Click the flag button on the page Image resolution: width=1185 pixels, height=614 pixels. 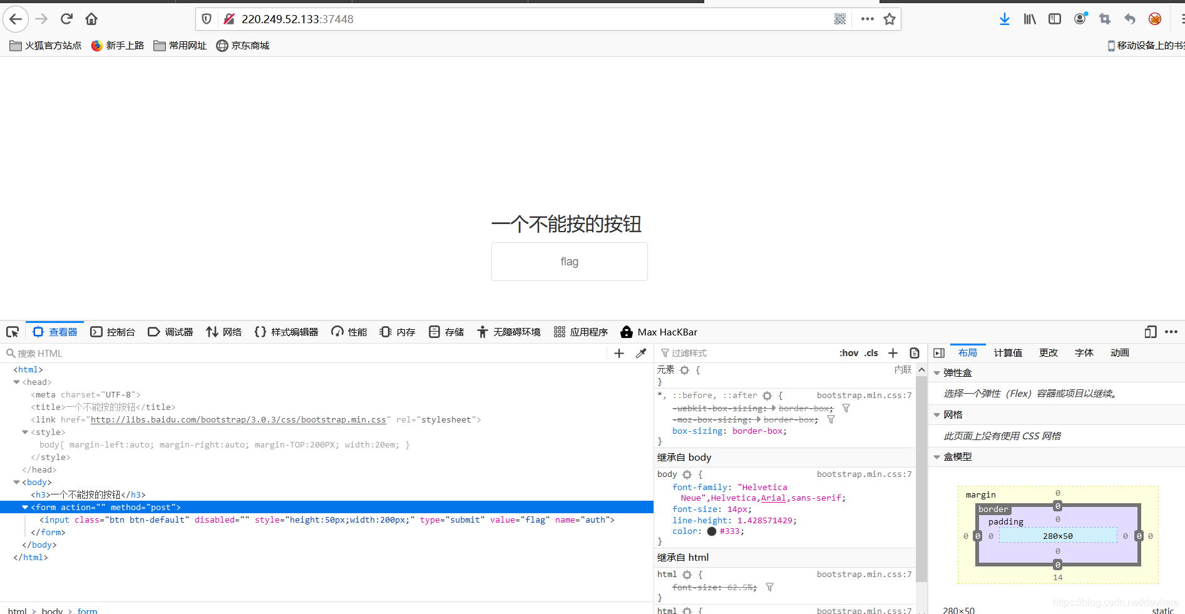pyautogui.click(x=569, y=261)
